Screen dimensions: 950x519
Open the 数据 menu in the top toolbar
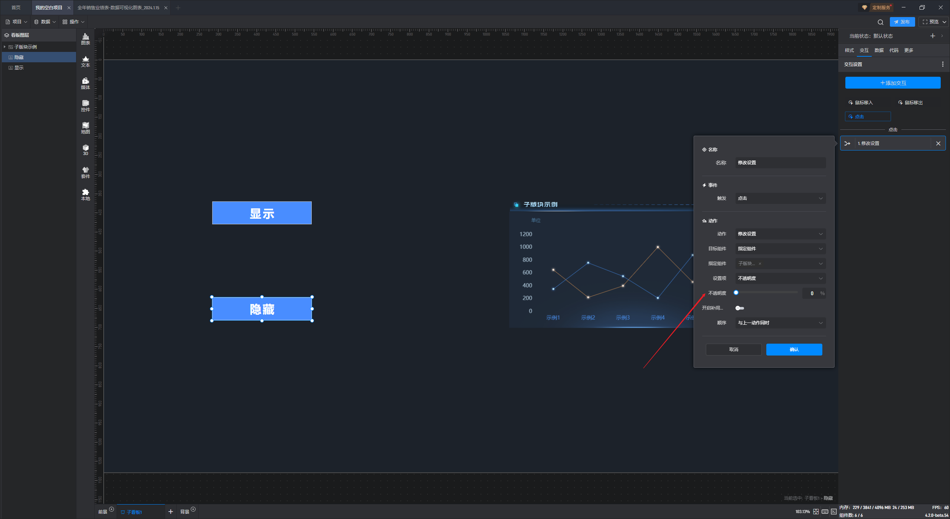coord(45,22)
